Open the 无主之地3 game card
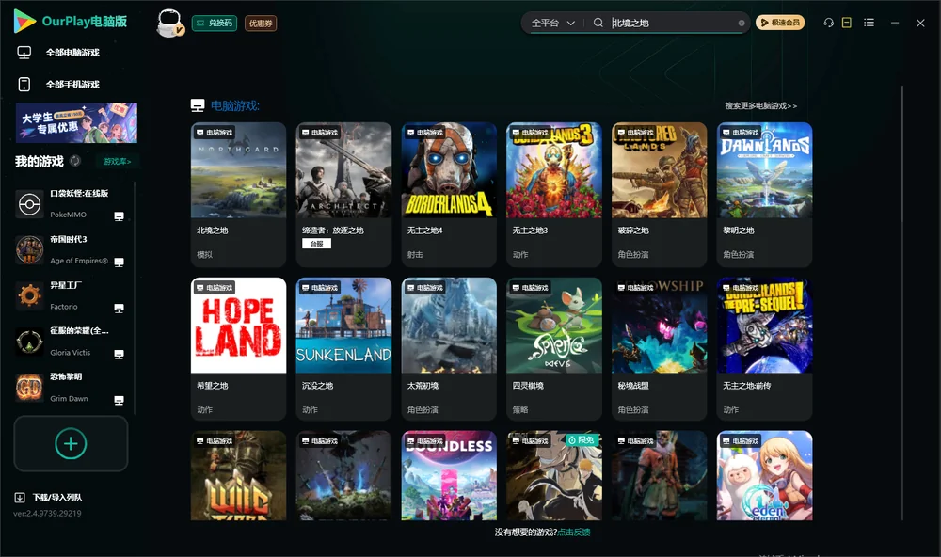Screen dimensions: 941x557 pyautogui.click(x=554, y=194)
